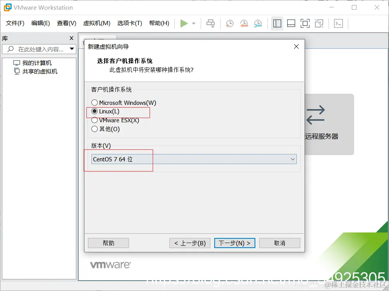The image size is (389, 291).
Task: Open the 帮助(H) menu
Action: [159, 23]
